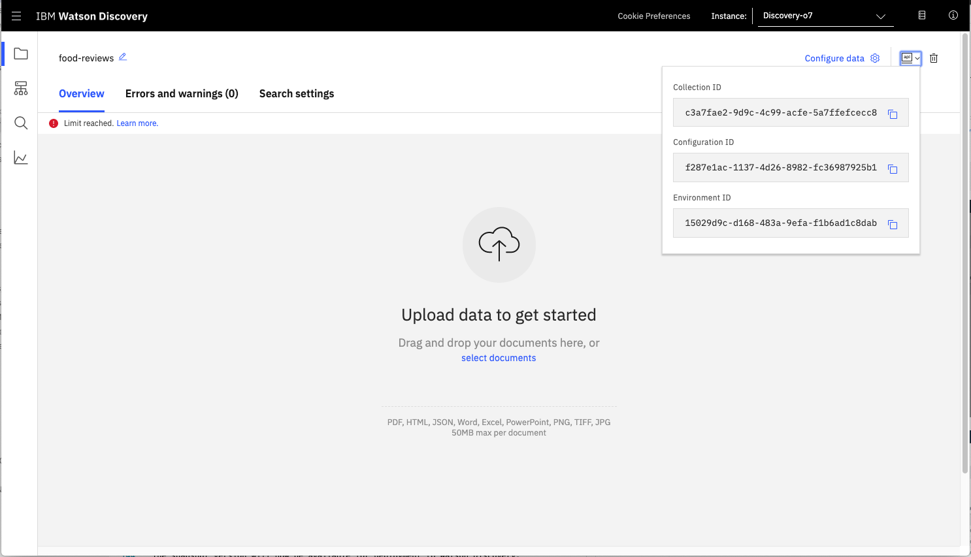The image size is (971, 557).
Task: Click the 50MB max per document text
Action: click(499, 433)
